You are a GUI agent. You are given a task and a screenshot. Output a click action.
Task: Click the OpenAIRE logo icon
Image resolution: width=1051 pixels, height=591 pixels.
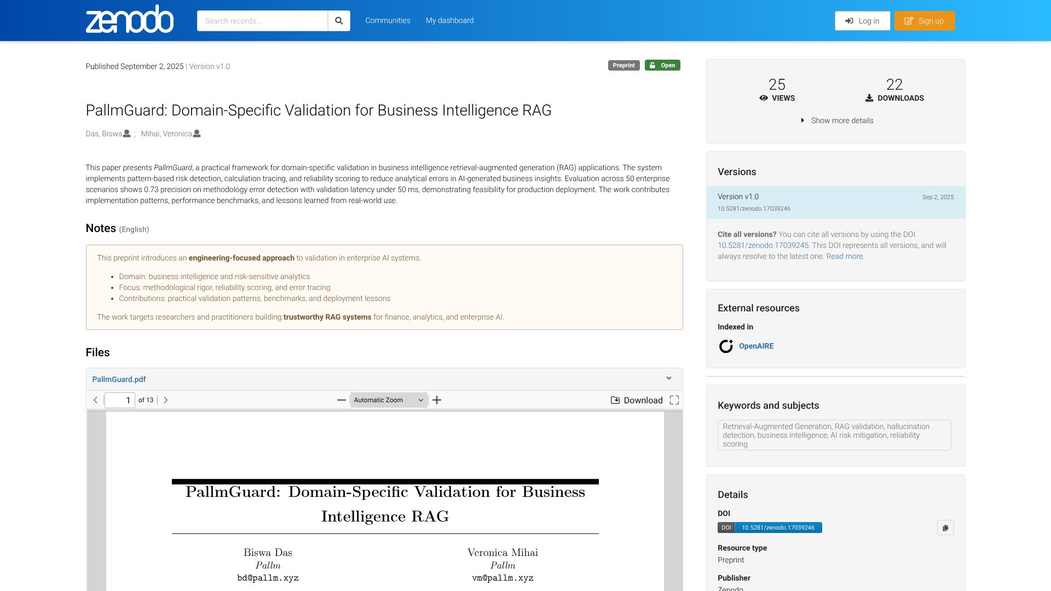[726, 346]
